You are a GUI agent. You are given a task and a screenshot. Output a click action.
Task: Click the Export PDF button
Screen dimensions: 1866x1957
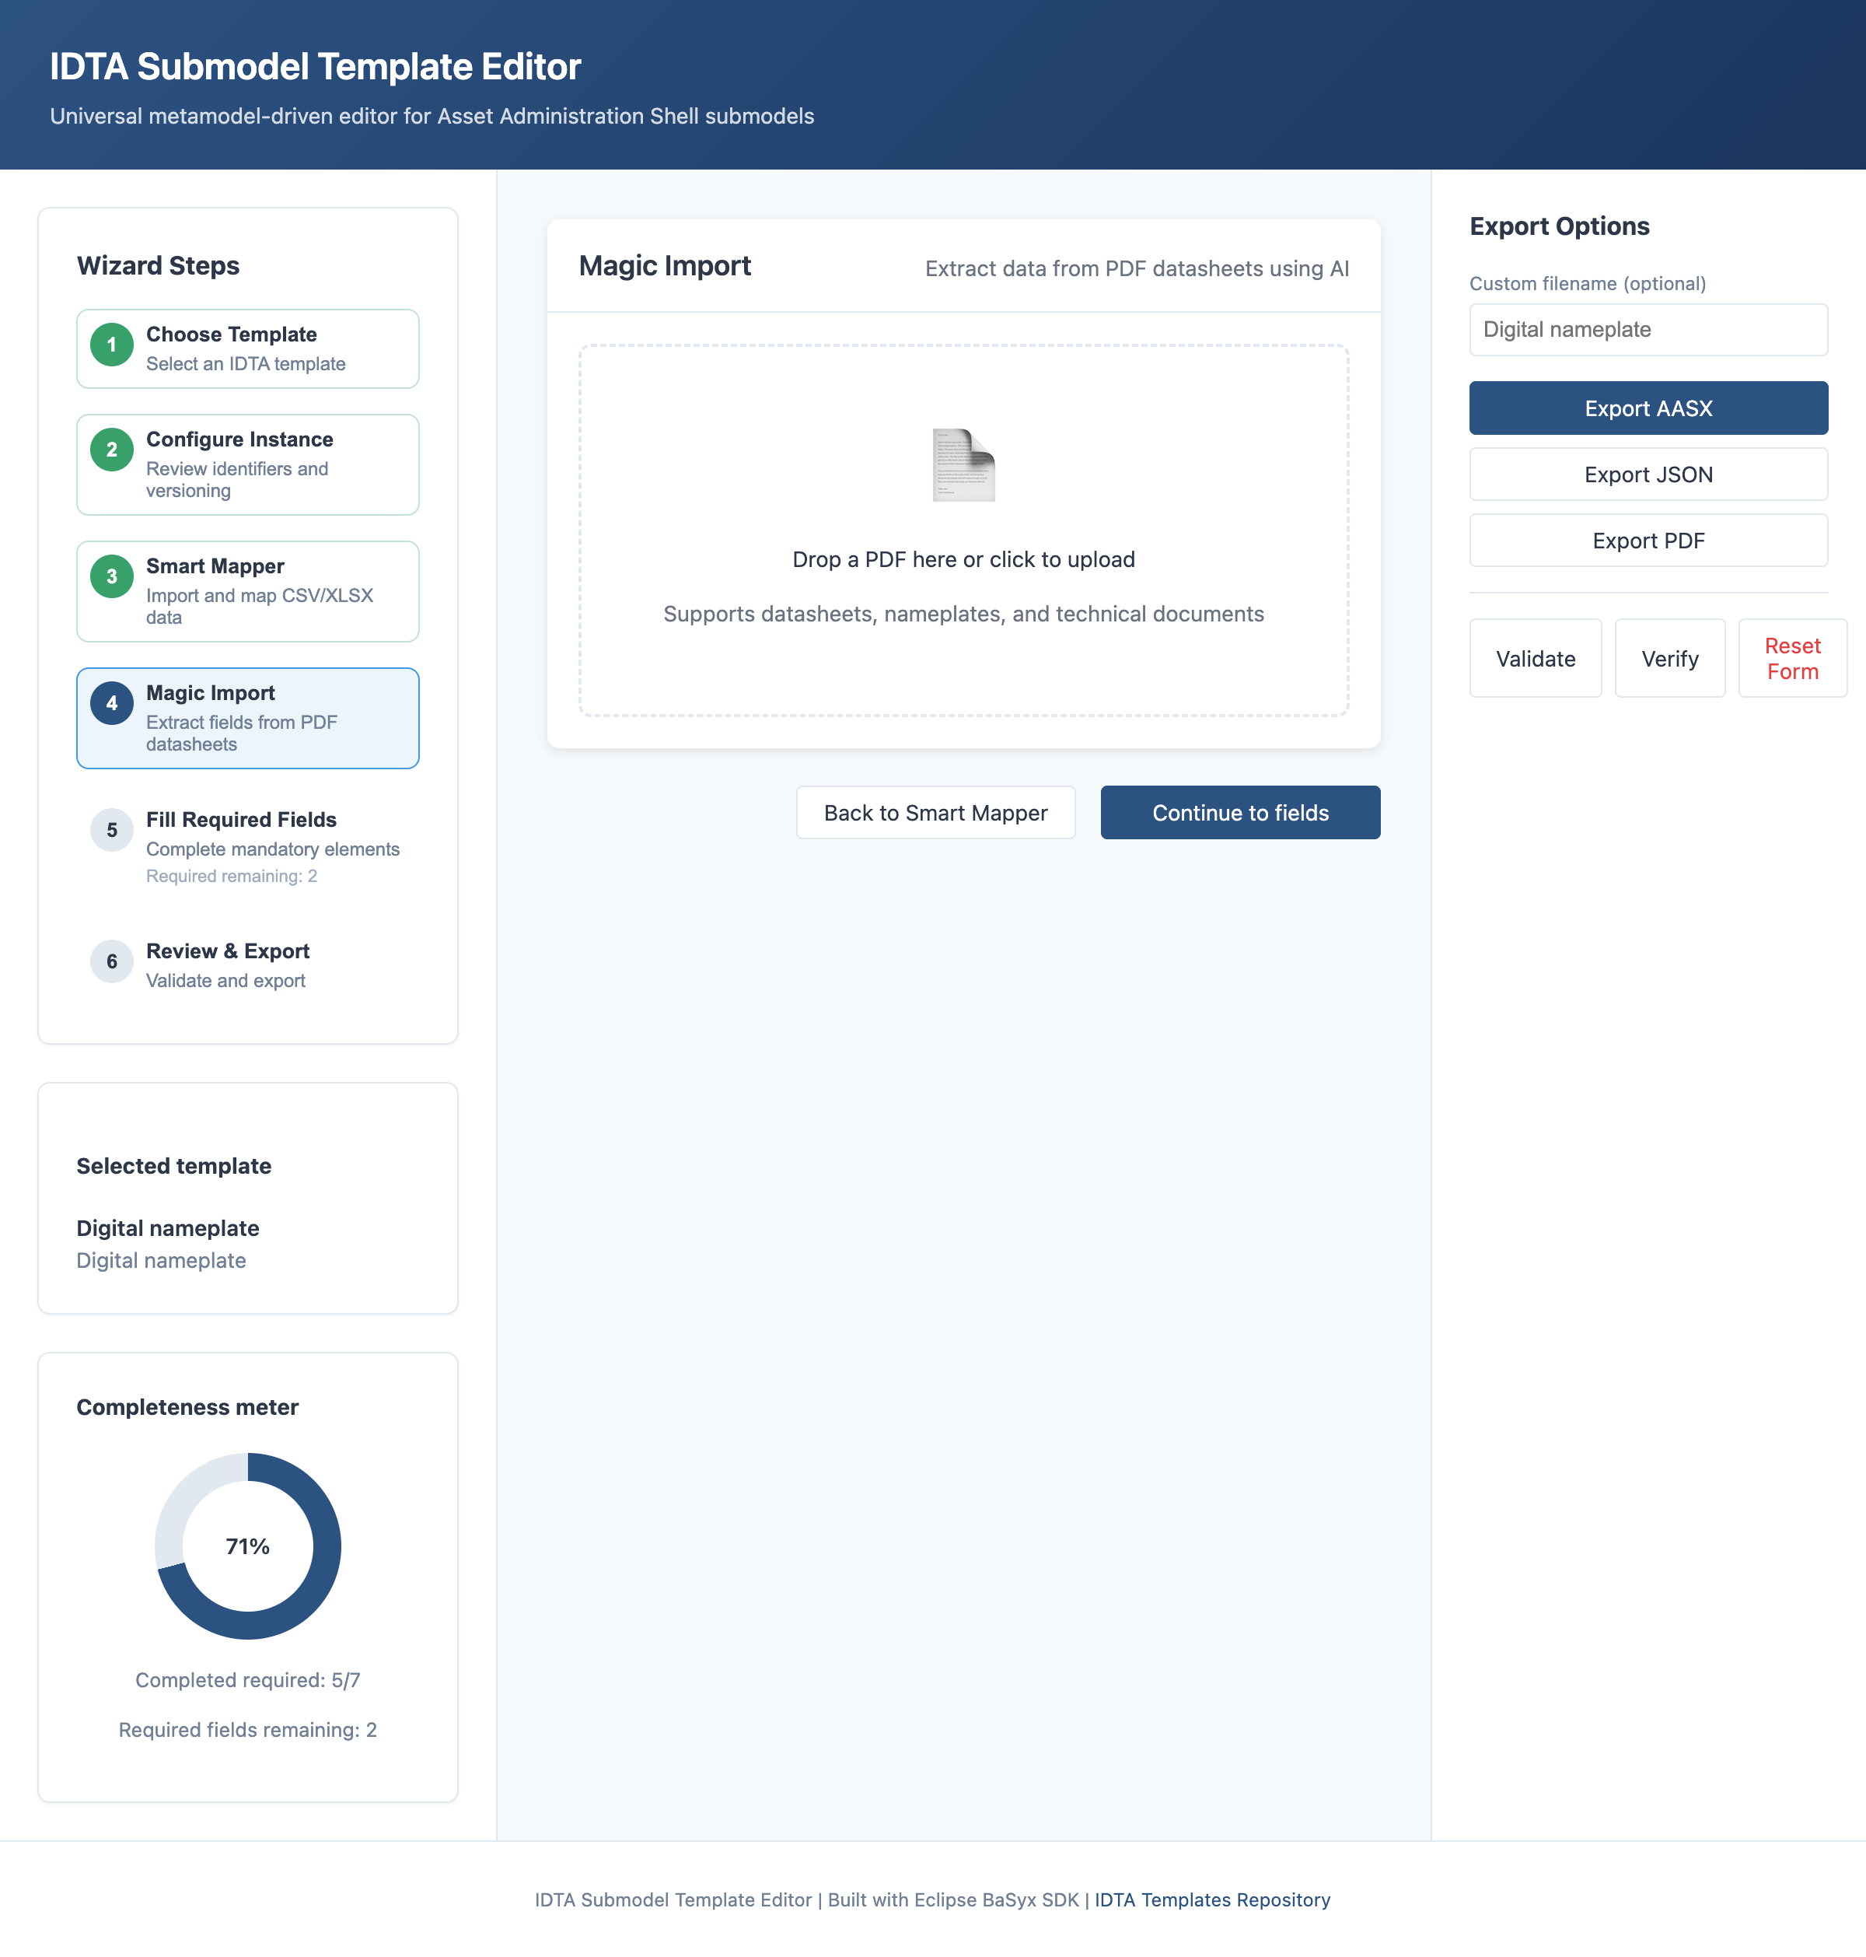(x=1648, y=541)
